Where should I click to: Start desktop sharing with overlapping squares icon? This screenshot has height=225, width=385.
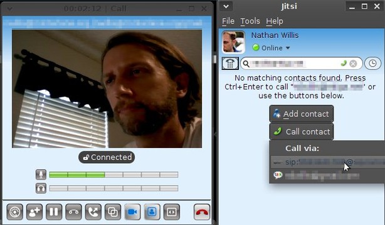[113, 212]
